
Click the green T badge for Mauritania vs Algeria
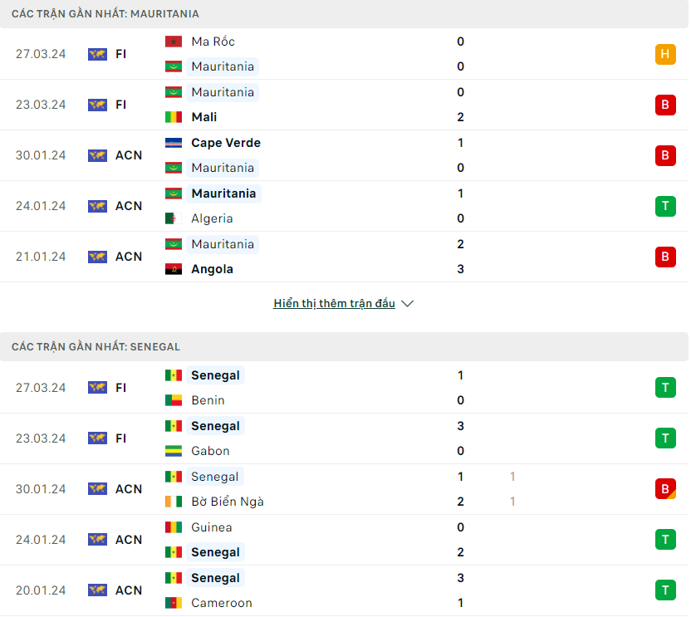click(x=665, y=206)
